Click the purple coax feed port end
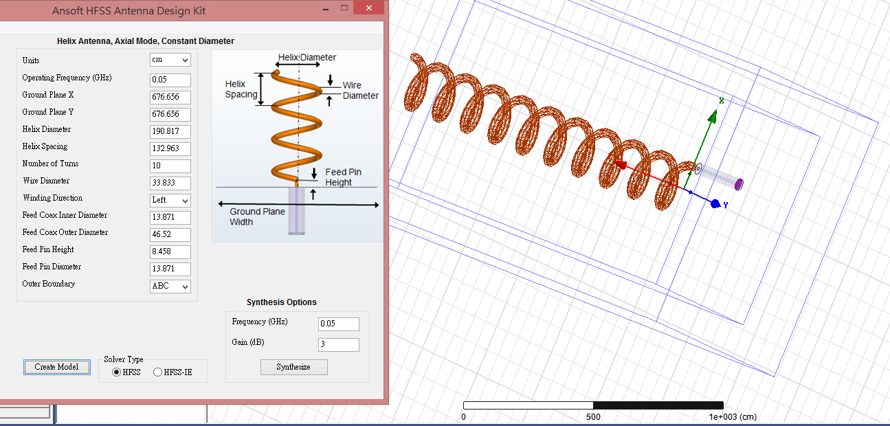This screenshot has width=890, height=426. tap(739, 184)
